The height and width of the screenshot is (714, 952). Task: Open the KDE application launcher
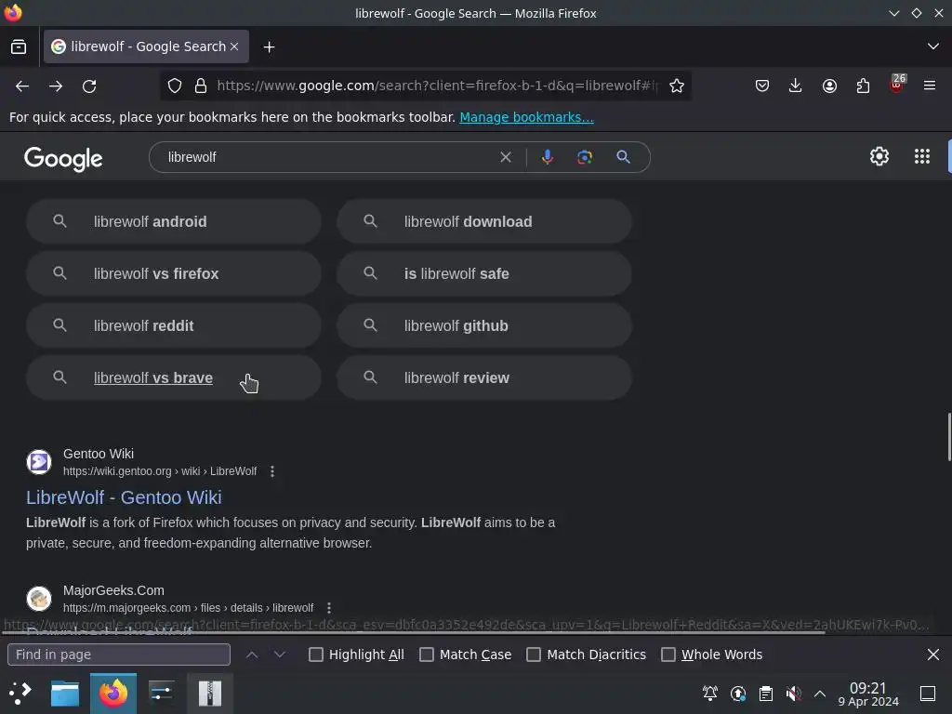(19, 694)
